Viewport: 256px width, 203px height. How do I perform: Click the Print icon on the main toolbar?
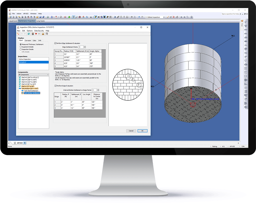[47, 17]
